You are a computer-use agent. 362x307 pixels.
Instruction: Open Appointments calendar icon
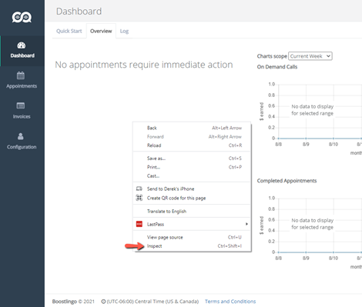[21, 75]
